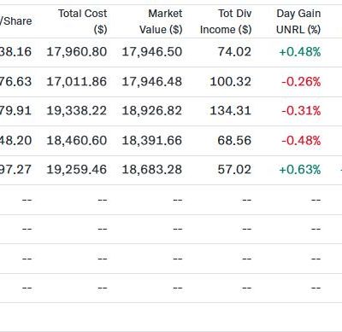This screenshot has height=332, width=342.
Task: Sort by the Market Value ($) column header
Action: 161,21
